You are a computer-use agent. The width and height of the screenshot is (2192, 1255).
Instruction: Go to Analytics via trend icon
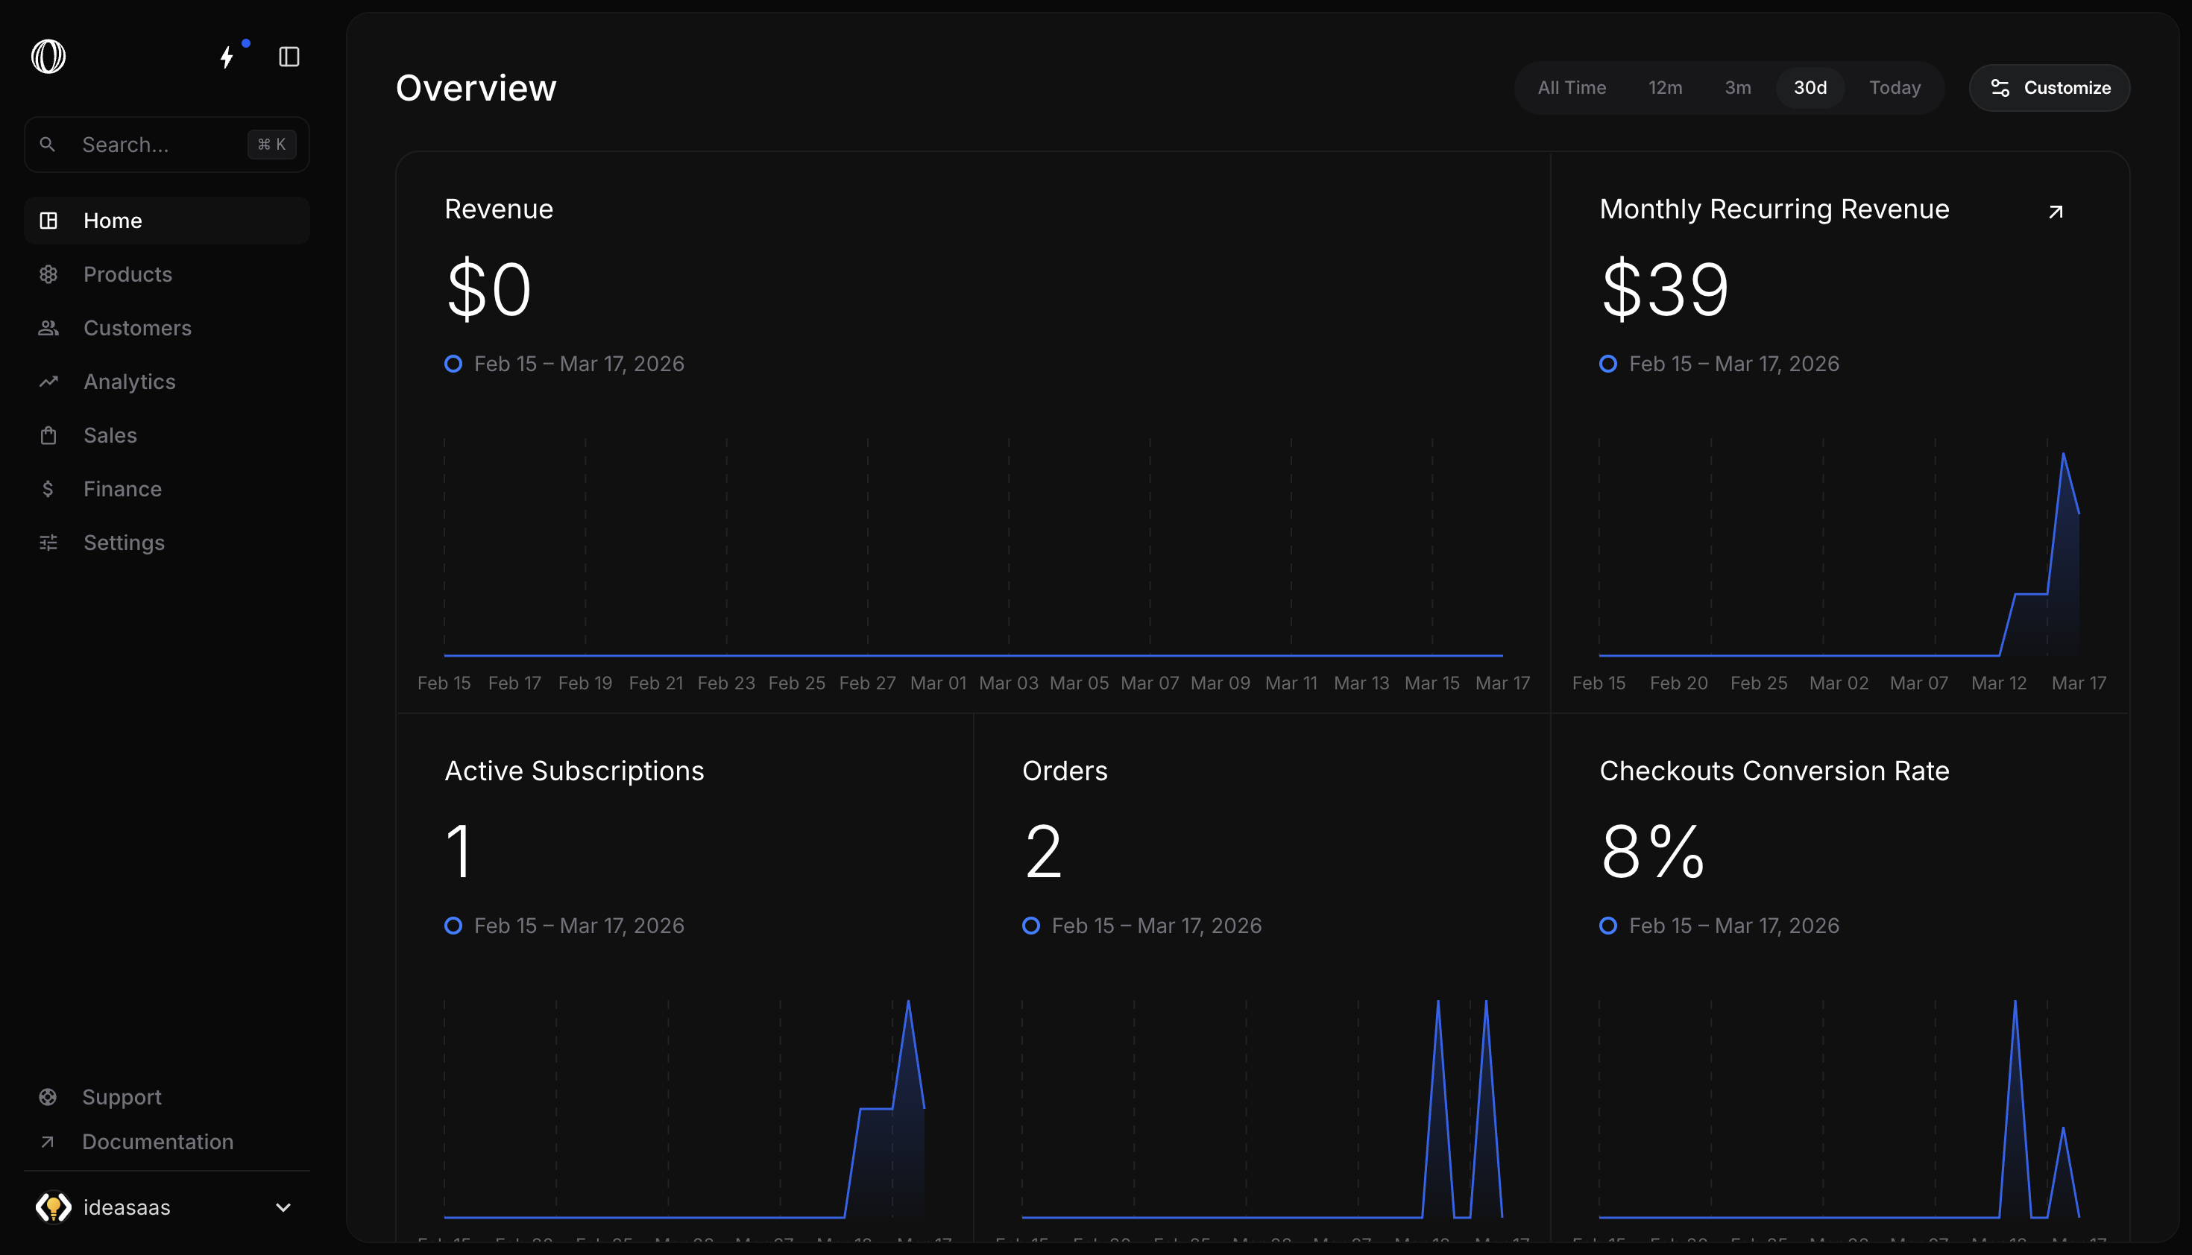(x=48, y=382)
